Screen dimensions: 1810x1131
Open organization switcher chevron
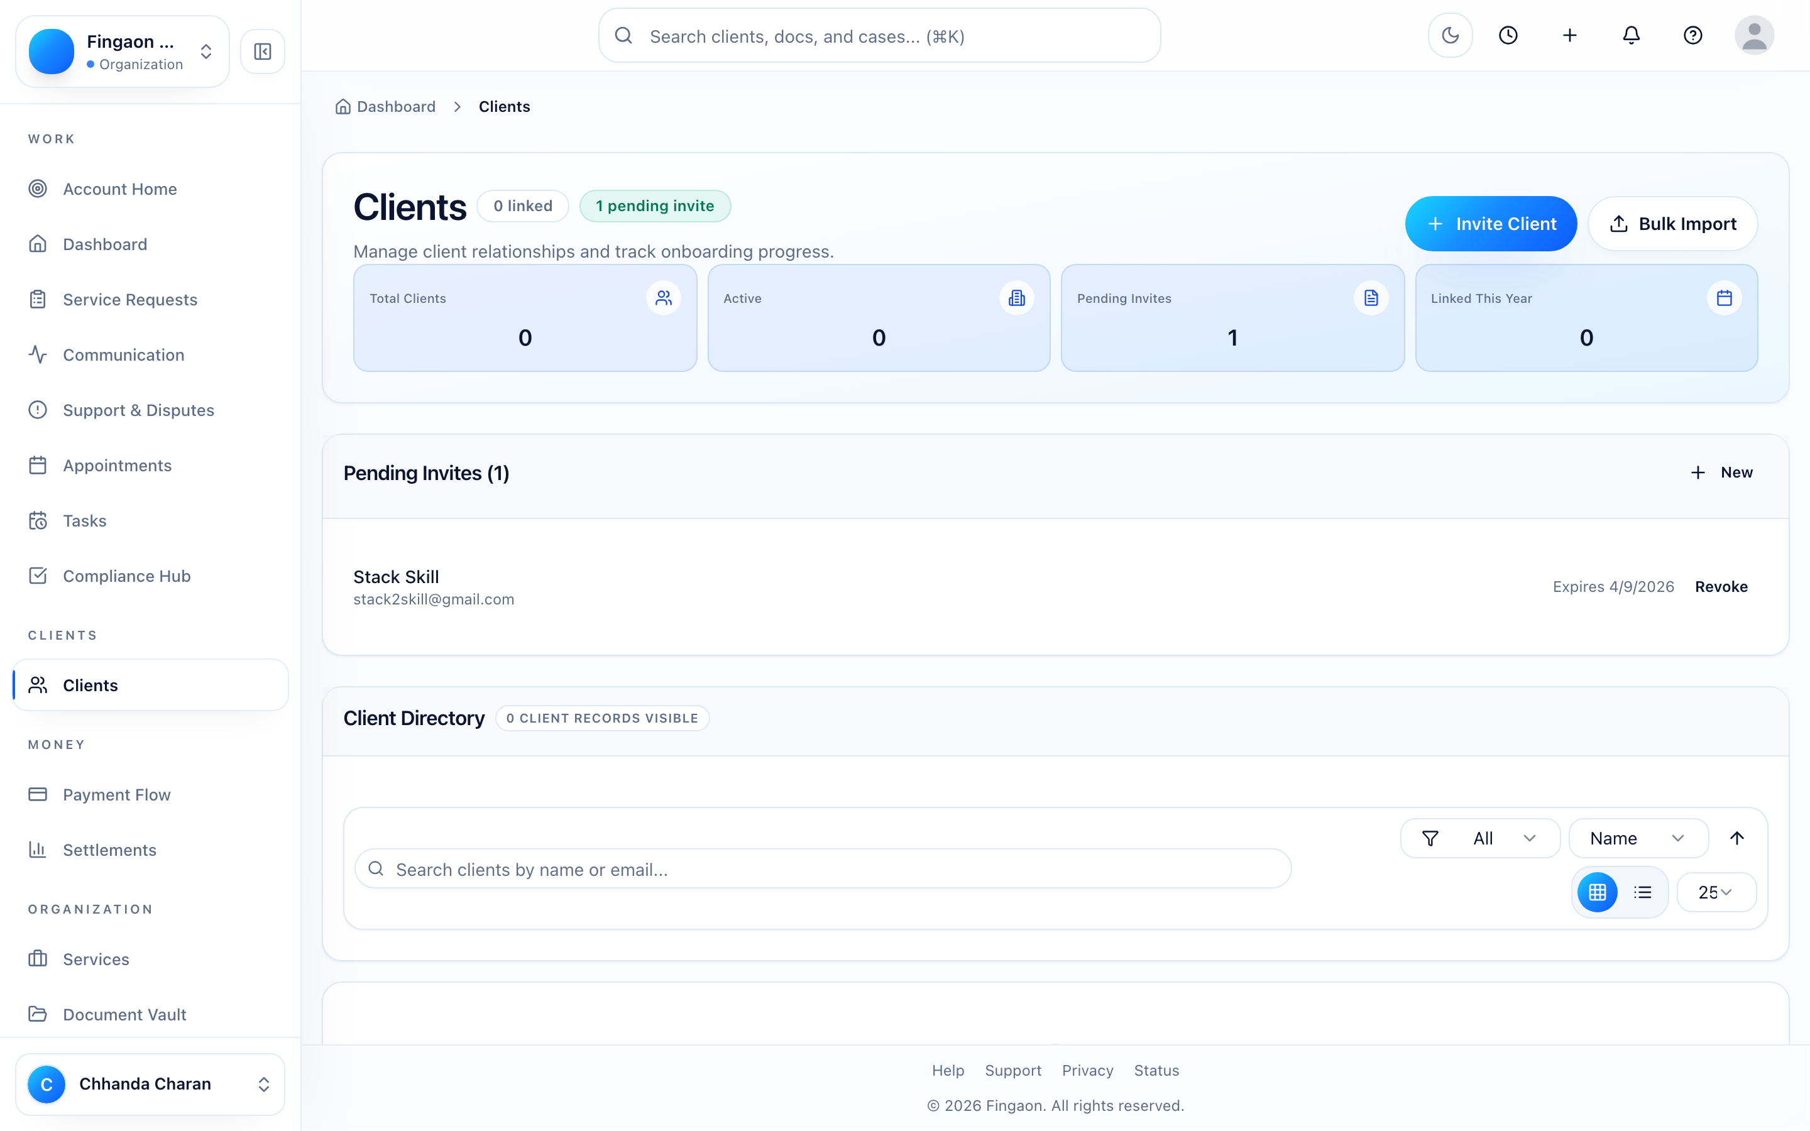pos(206,52)
